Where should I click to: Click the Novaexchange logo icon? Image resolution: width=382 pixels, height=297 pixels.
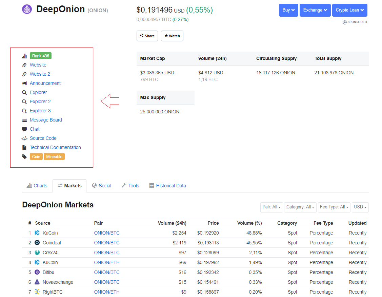point(37,282)
